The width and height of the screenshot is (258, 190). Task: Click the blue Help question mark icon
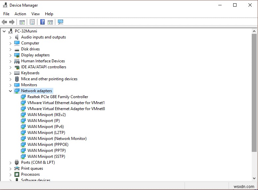42,22
